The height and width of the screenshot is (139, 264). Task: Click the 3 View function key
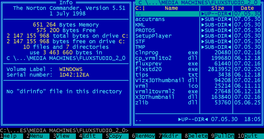pyautogui.click(x=64, y=136)
